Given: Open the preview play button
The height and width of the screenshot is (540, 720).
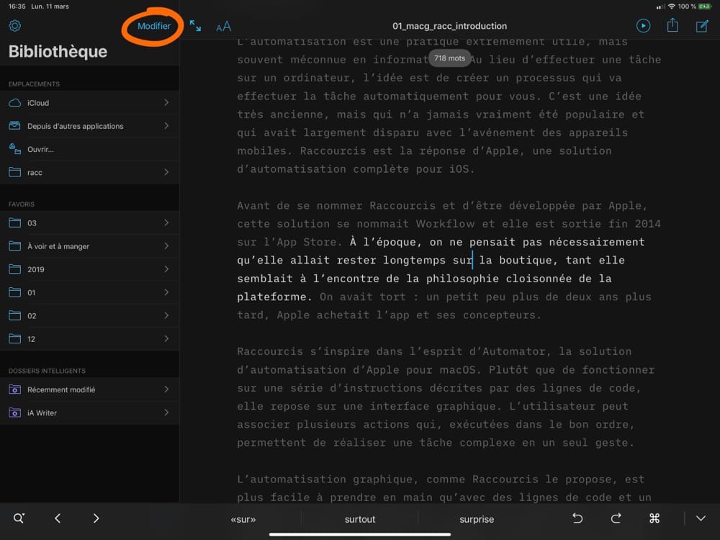Looking at the screenshot, I should point(643,26).
